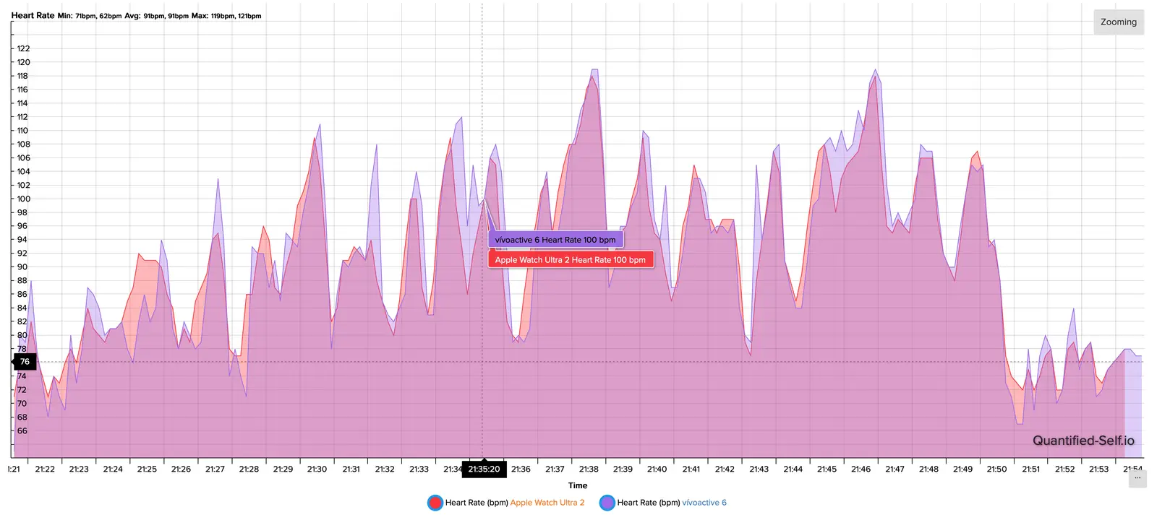Click the Heart Rate chart title
The image size is (1157, 515).
pos(33,15)
